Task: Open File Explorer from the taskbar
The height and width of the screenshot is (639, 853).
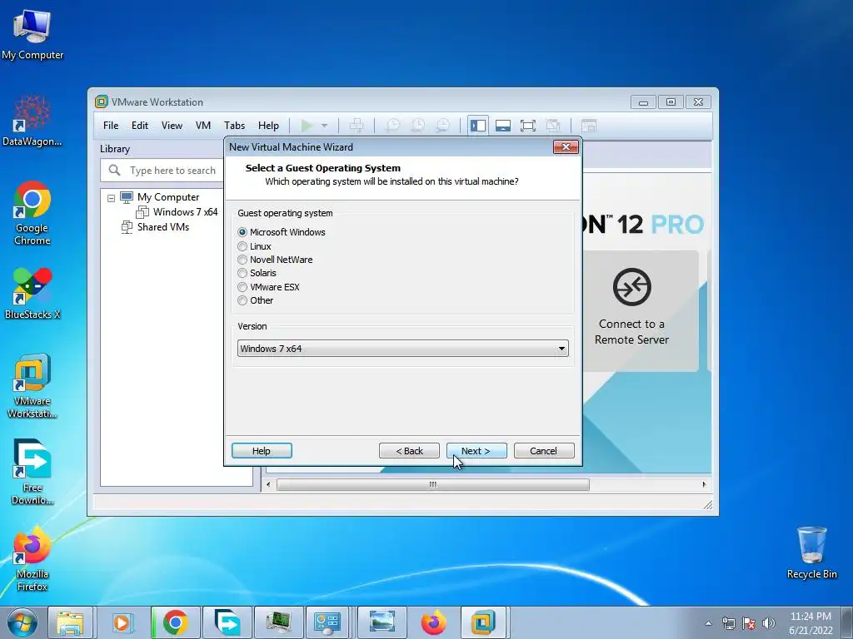Action: pos(70,622)
